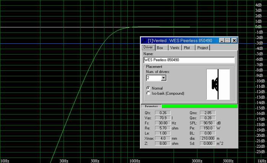Screen dimensions: 267x163
Task: Click the Re value field 5.70
Action: (x=163, y=128)
